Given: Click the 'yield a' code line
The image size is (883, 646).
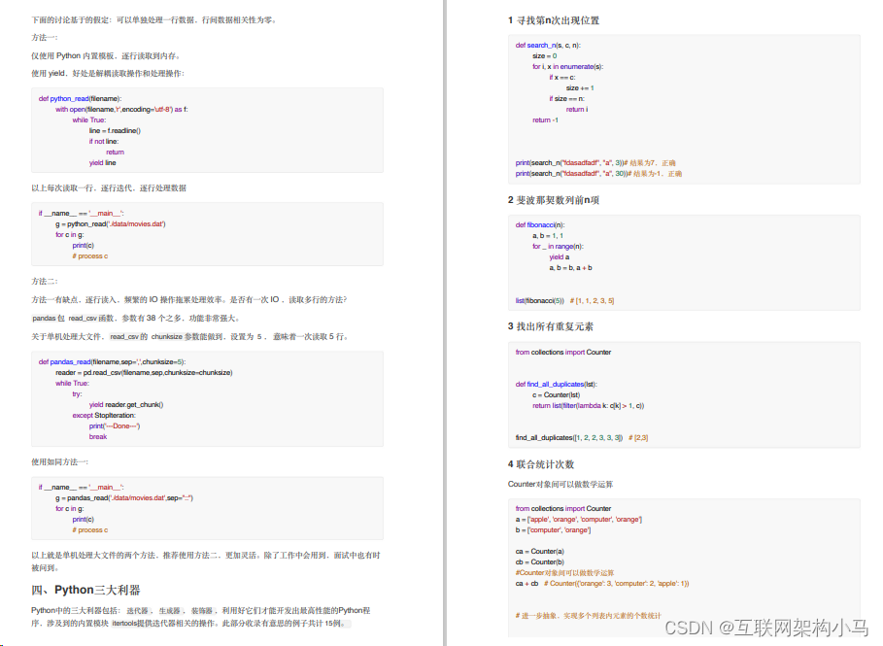Looking at the screenshot, I should 560,256.
